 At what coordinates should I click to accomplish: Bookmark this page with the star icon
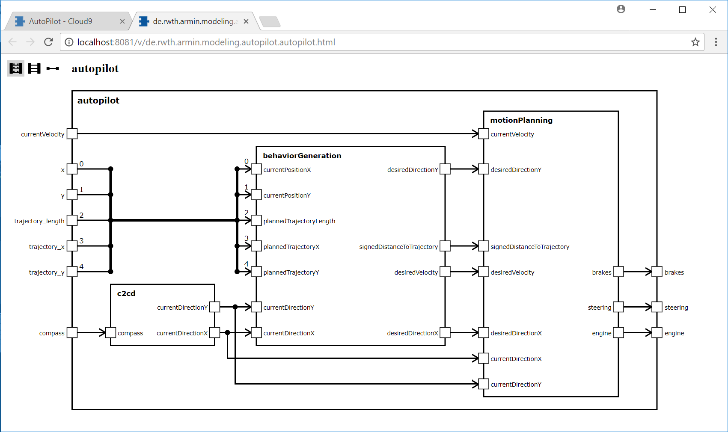[x=695, y=42]
